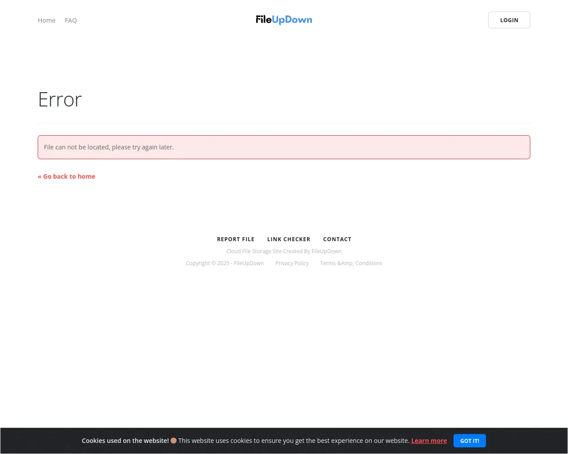The height and width of the screenshot is (454, 568).
Task: Open the LINK CHECKER footer link
Action: (289, 239)
